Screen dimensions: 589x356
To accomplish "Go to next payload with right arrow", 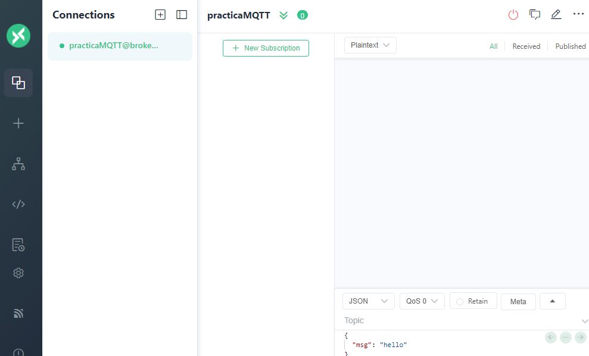I will click(x=580, y=337).
